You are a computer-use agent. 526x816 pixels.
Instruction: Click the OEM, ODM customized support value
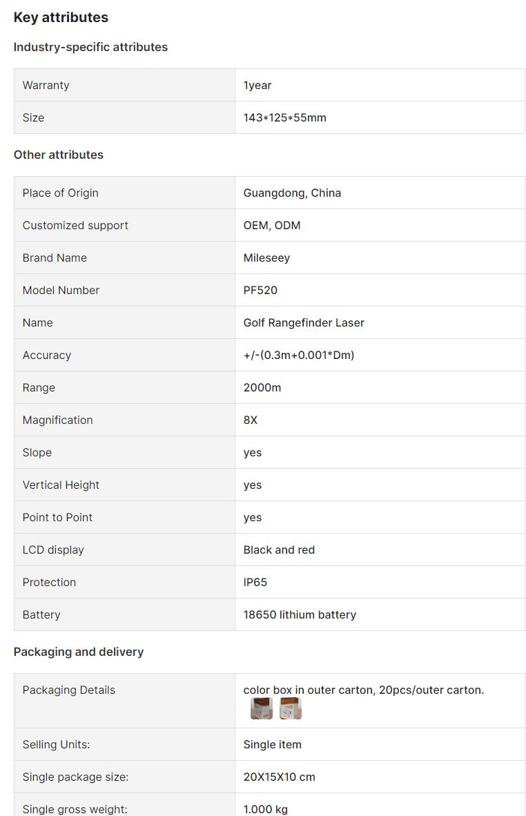[x=272, y=225]
